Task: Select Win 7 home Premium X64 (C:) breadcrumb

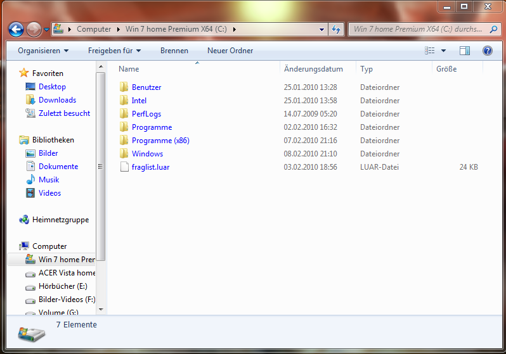Action: [x=176, y=29]
